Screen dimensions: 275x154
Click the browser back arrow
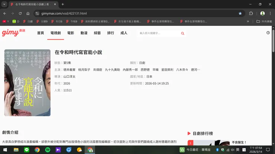pos(5,13)
